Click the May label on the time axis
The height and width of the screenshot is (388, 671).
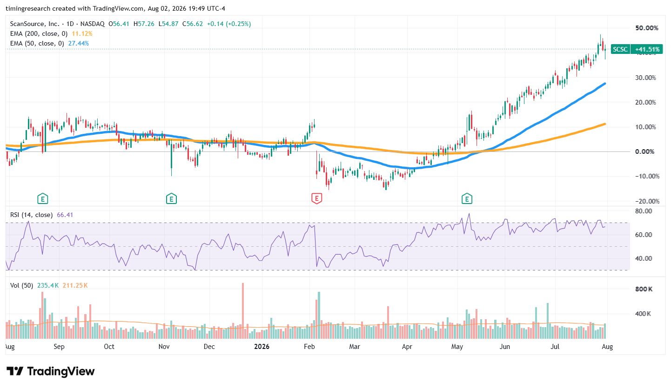click(458, 347)
